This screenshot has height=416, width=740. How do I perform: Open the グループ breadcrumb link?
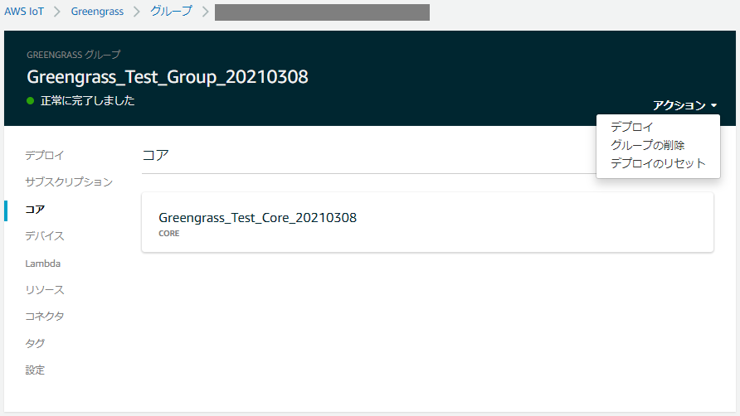(x=172, y=12)
